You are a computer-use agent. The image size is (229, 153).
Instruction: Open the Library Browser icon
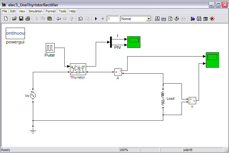pyautogui.click(x=192, y=19)
